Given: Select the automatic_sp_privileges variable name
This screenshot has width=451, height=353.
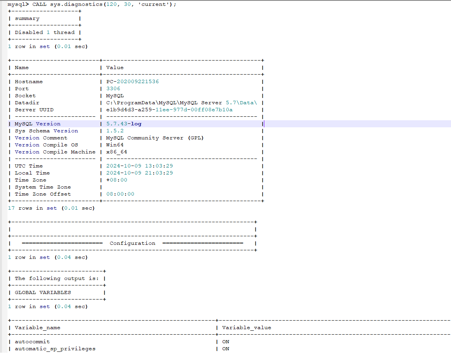Looking at the screenshot, I should click(55, 349).
